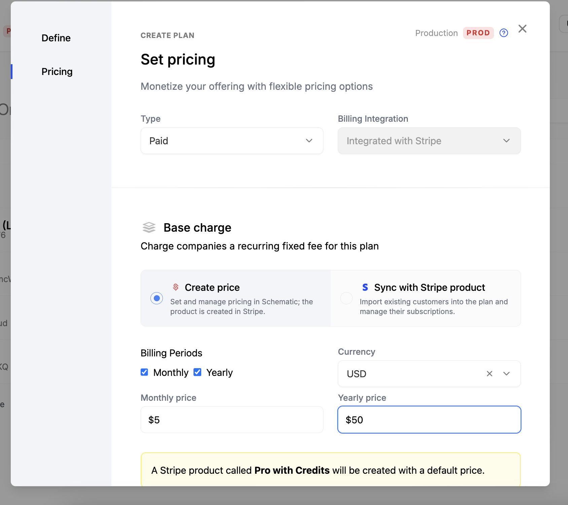Uncheck the Yearly billing period

198,372
